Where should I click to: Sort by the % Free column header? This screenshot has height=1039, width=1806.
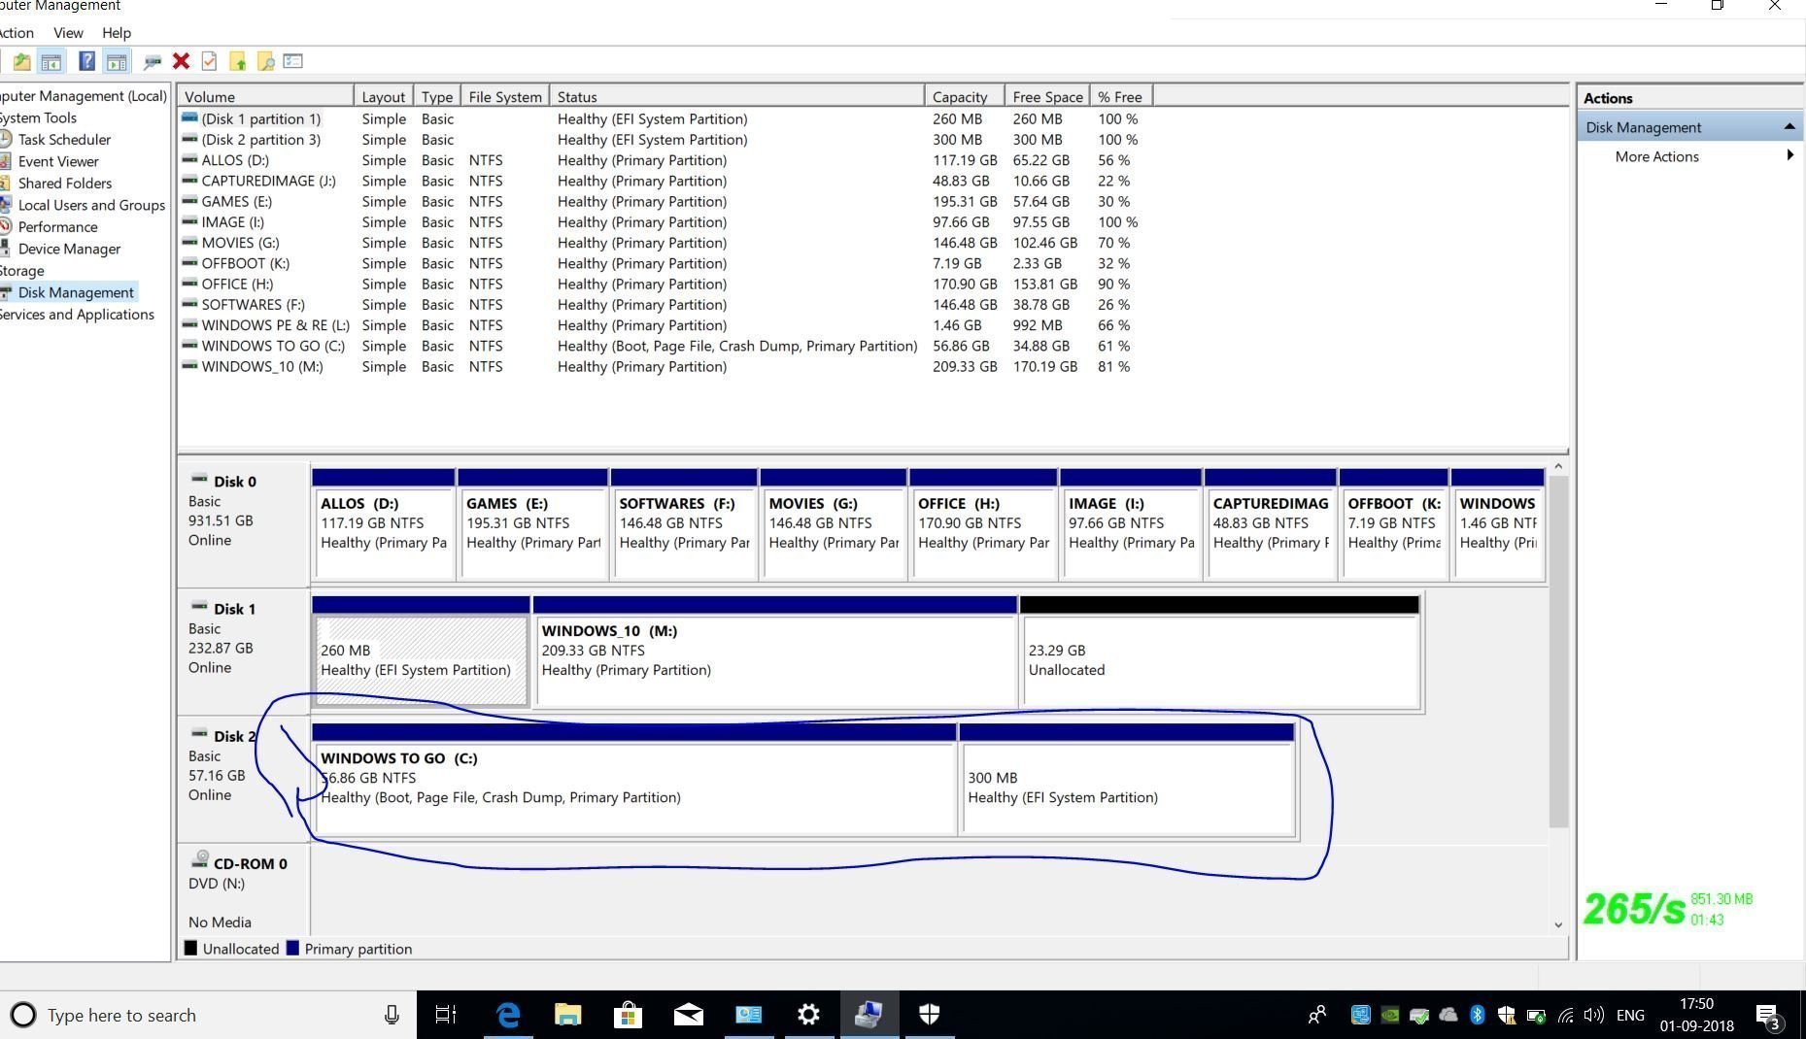pyautogui.click(x=1121, y=96)
